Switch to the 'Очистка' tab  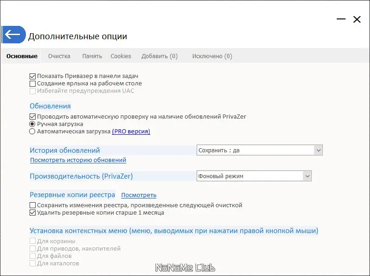(59, 56)
